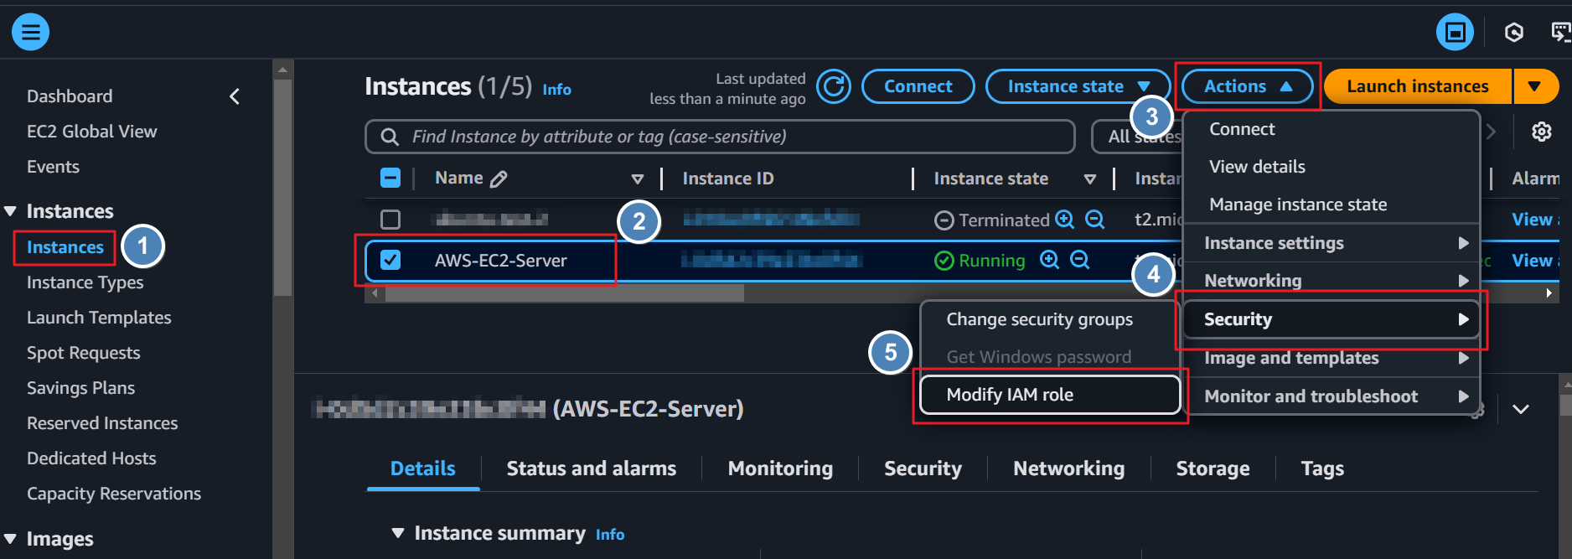
Task: Switch to the Security tab
Action: coord(923,468)
